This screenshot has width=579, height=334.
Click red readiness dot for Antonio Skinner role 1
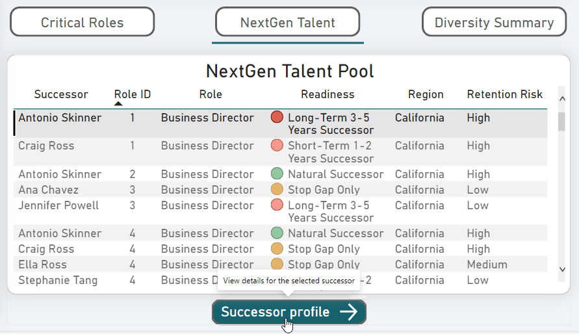277,118
